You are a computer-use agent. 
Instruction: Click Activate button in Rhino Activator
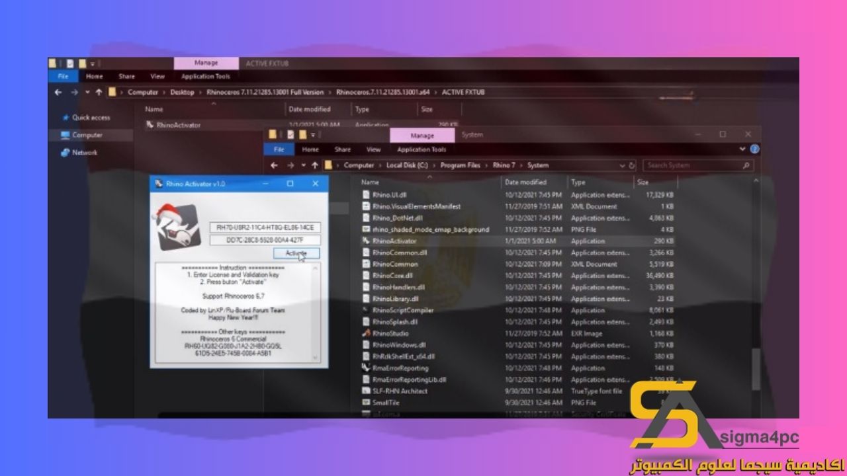point(296,253)
